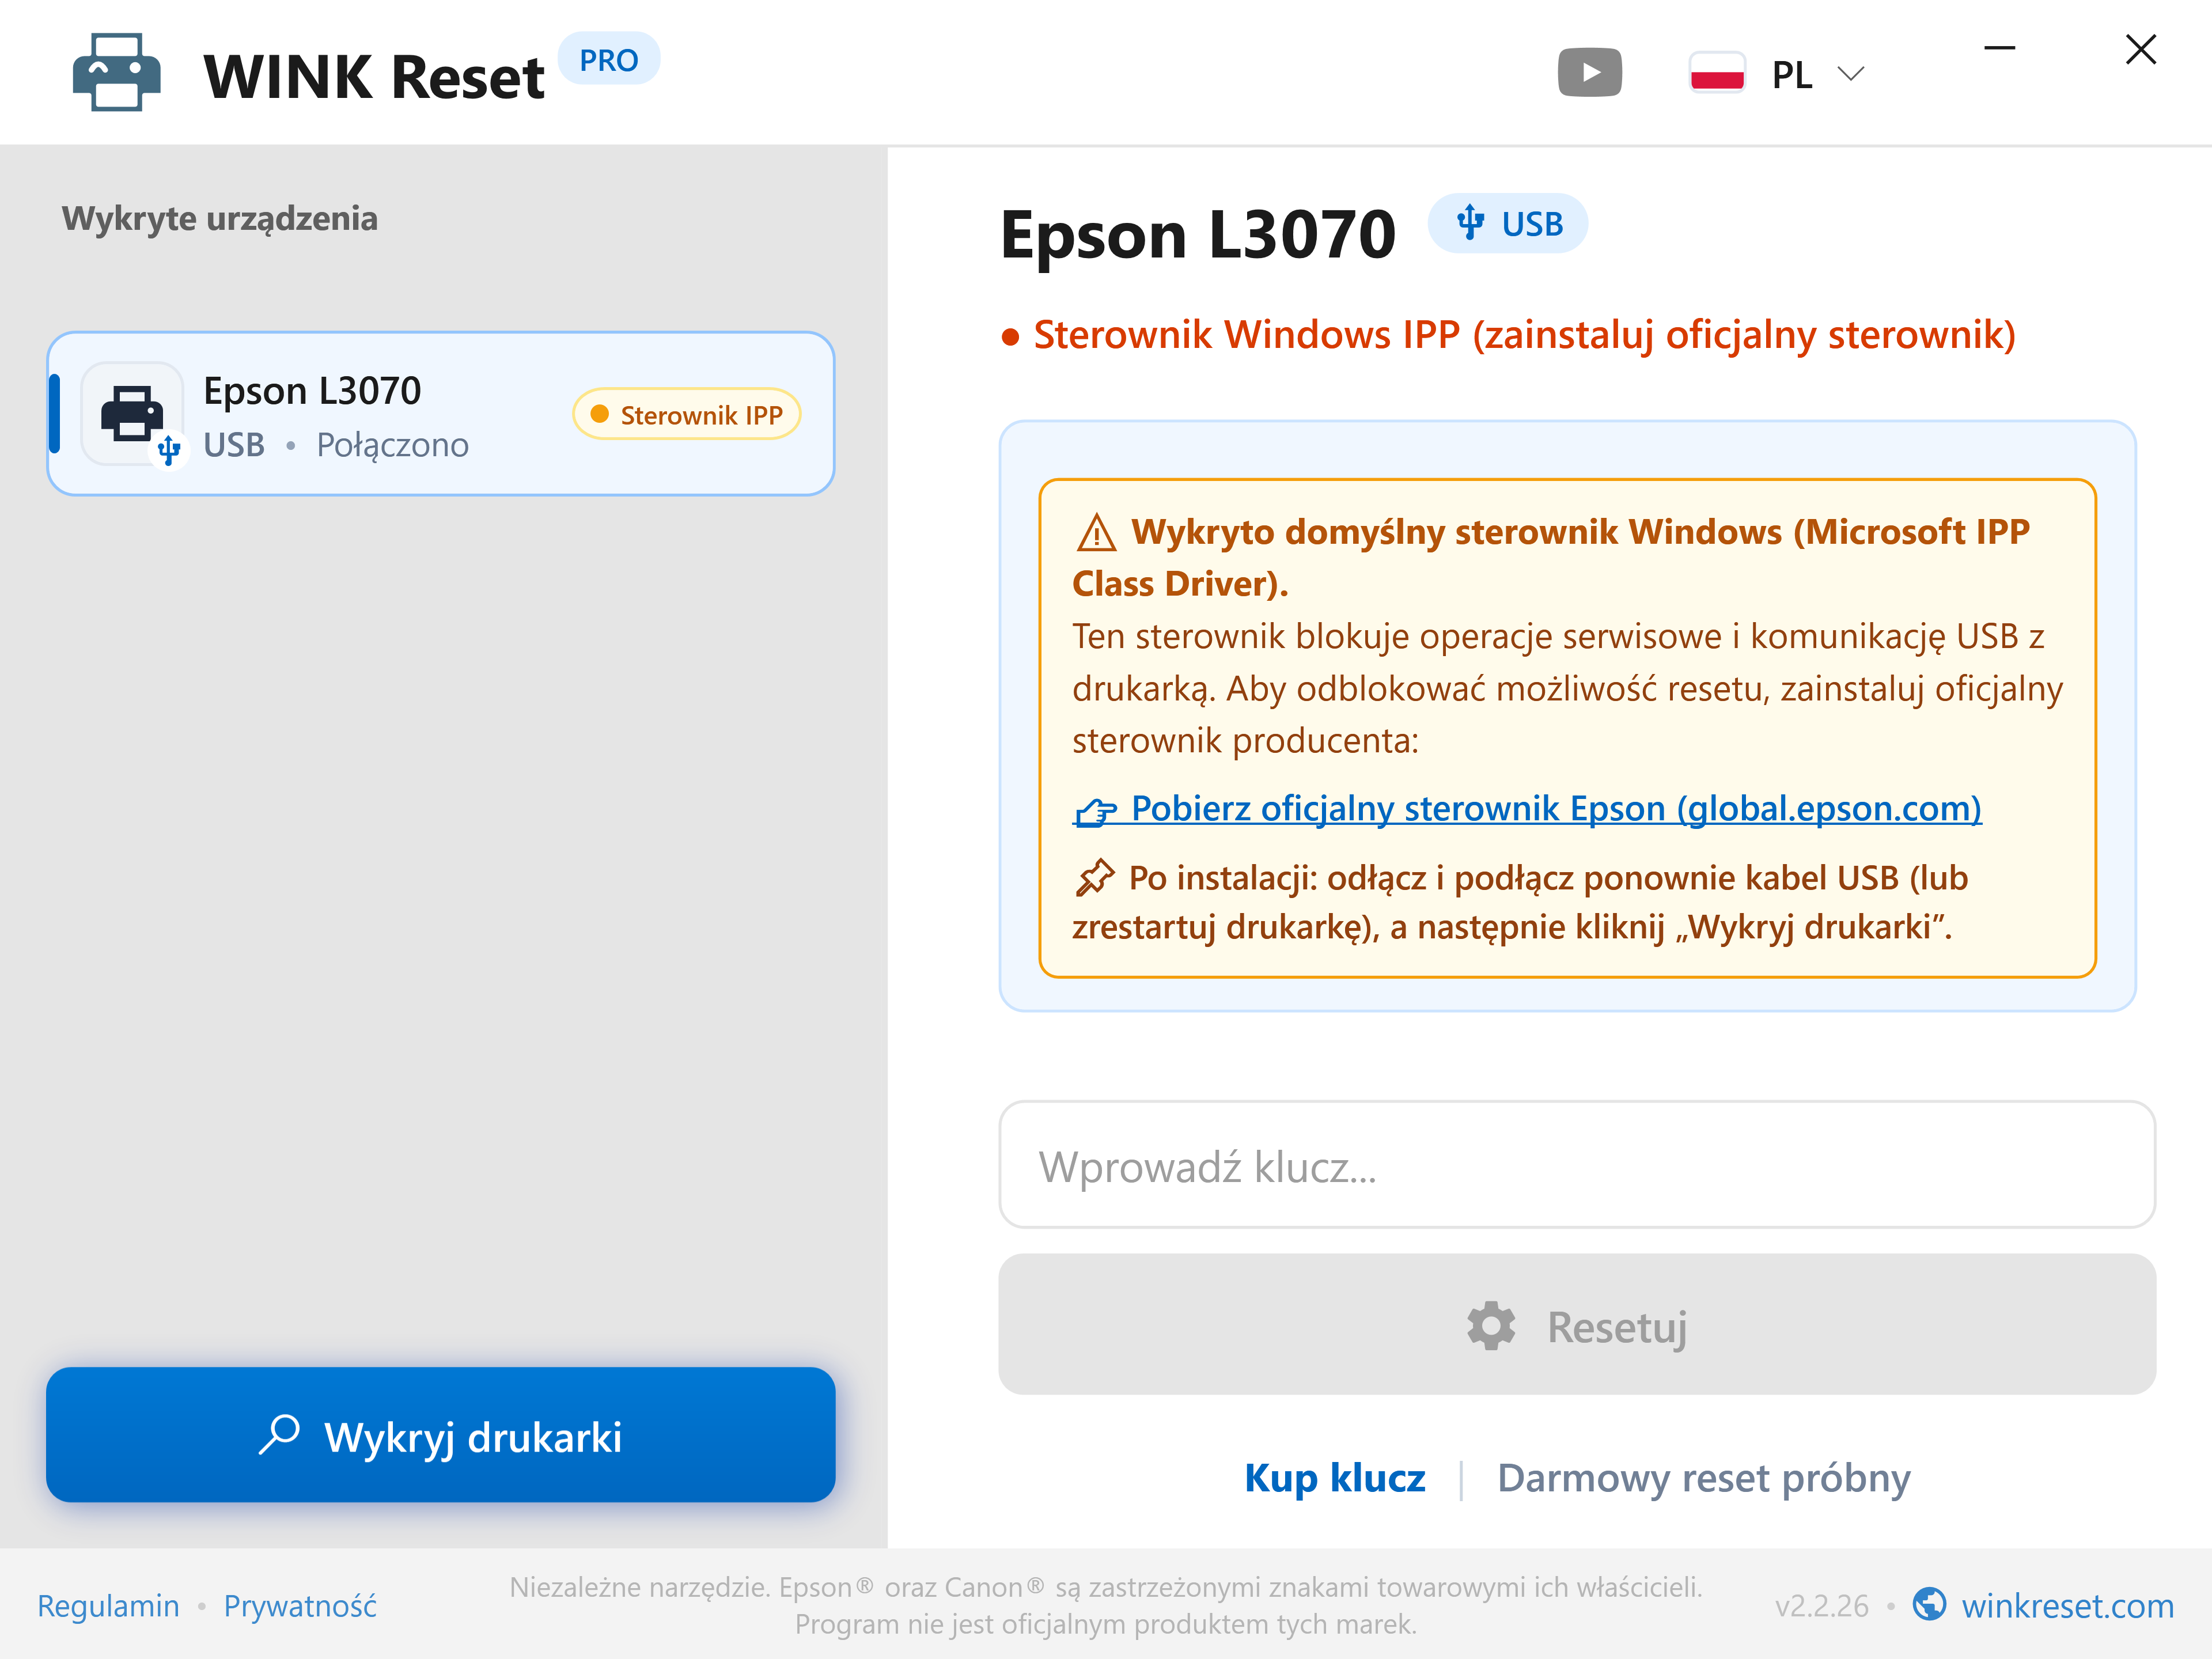Click the globe icon beside winkreset.com
2212x1659 pixels.
coord(1929,1604)
